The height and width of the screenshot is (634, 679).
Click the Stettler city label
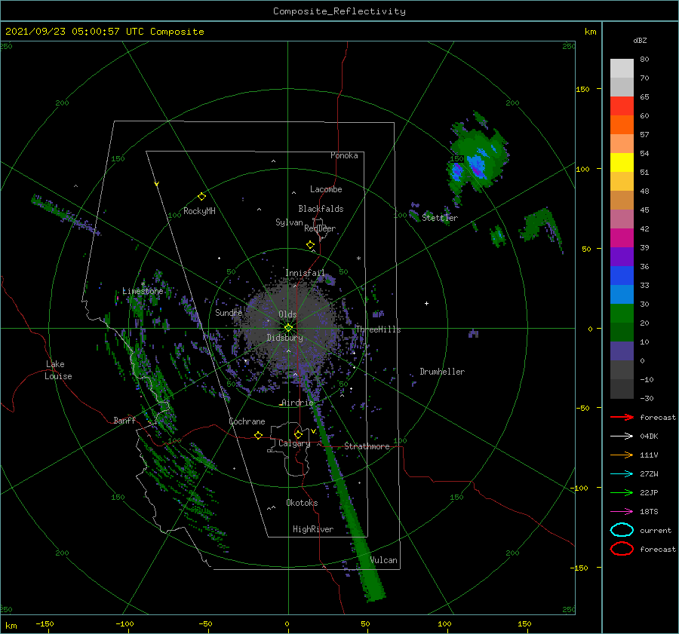click(x=440, y=218)
